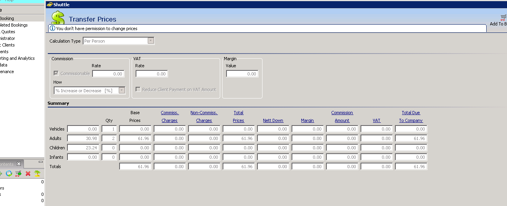Click the green dollar sign Transfer Prices icon
The width and height of the screenshot is (507, 206).
point(58,18)
